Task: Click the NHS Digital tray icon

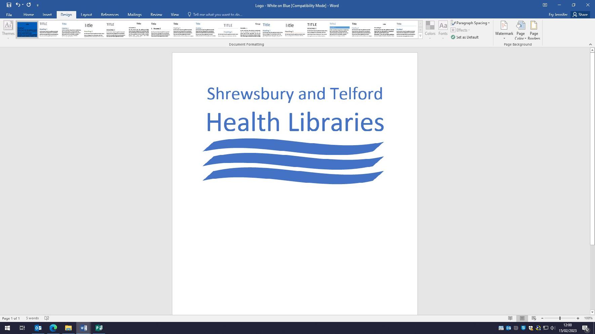Action: (x=501, y=328)
